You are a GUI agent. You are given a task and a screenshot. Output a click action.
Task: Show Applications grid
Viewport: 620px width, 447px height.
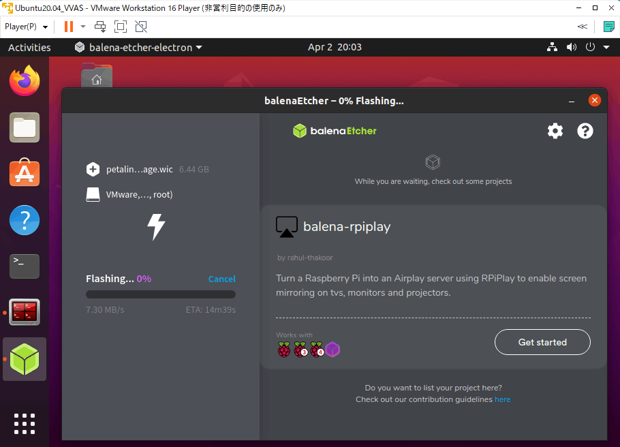pos(25,424)
